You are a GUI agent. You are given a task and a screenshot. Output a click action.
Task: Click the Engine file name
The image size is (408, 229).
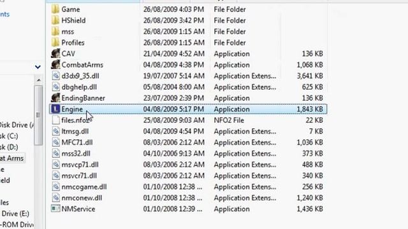pos(72,109)
